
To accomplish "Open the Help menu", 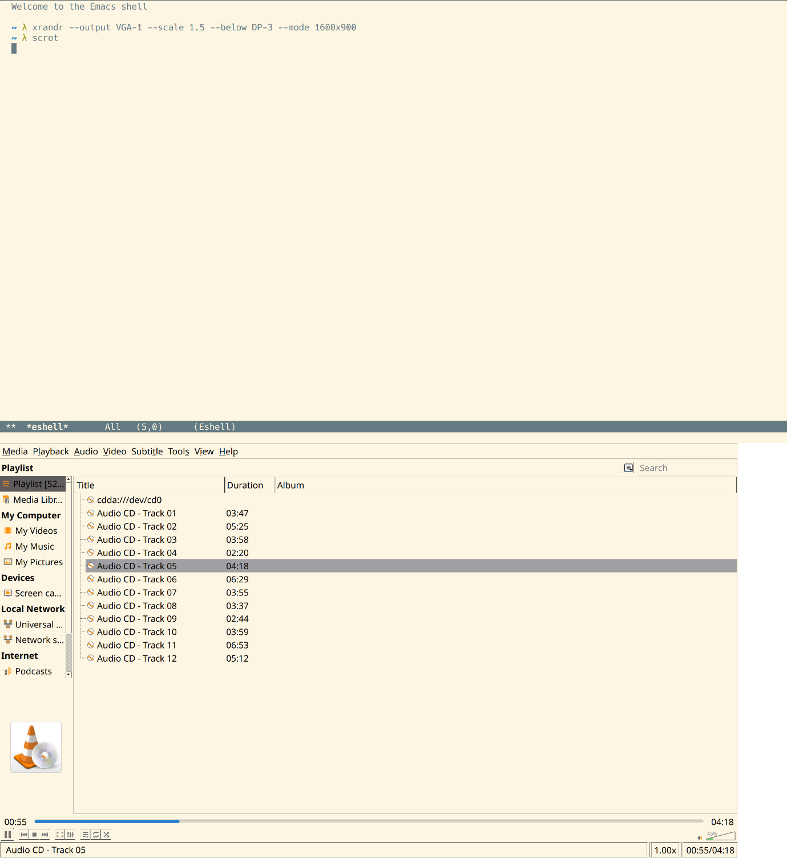I will point(228,452).
